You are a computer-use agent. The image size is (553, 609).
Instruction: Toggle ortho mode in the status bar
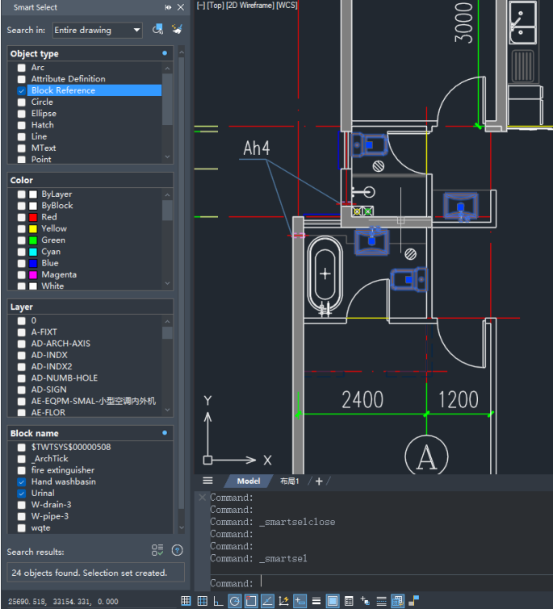[218, 600]
